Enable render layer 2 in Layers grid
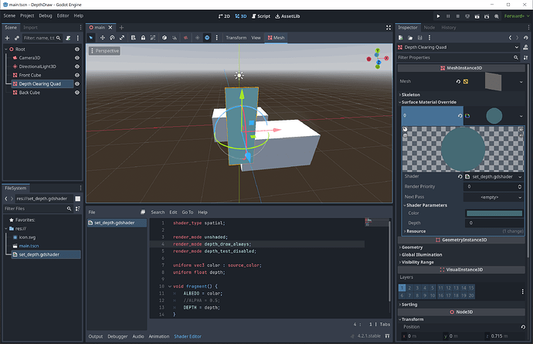 (x=409, y=288)
